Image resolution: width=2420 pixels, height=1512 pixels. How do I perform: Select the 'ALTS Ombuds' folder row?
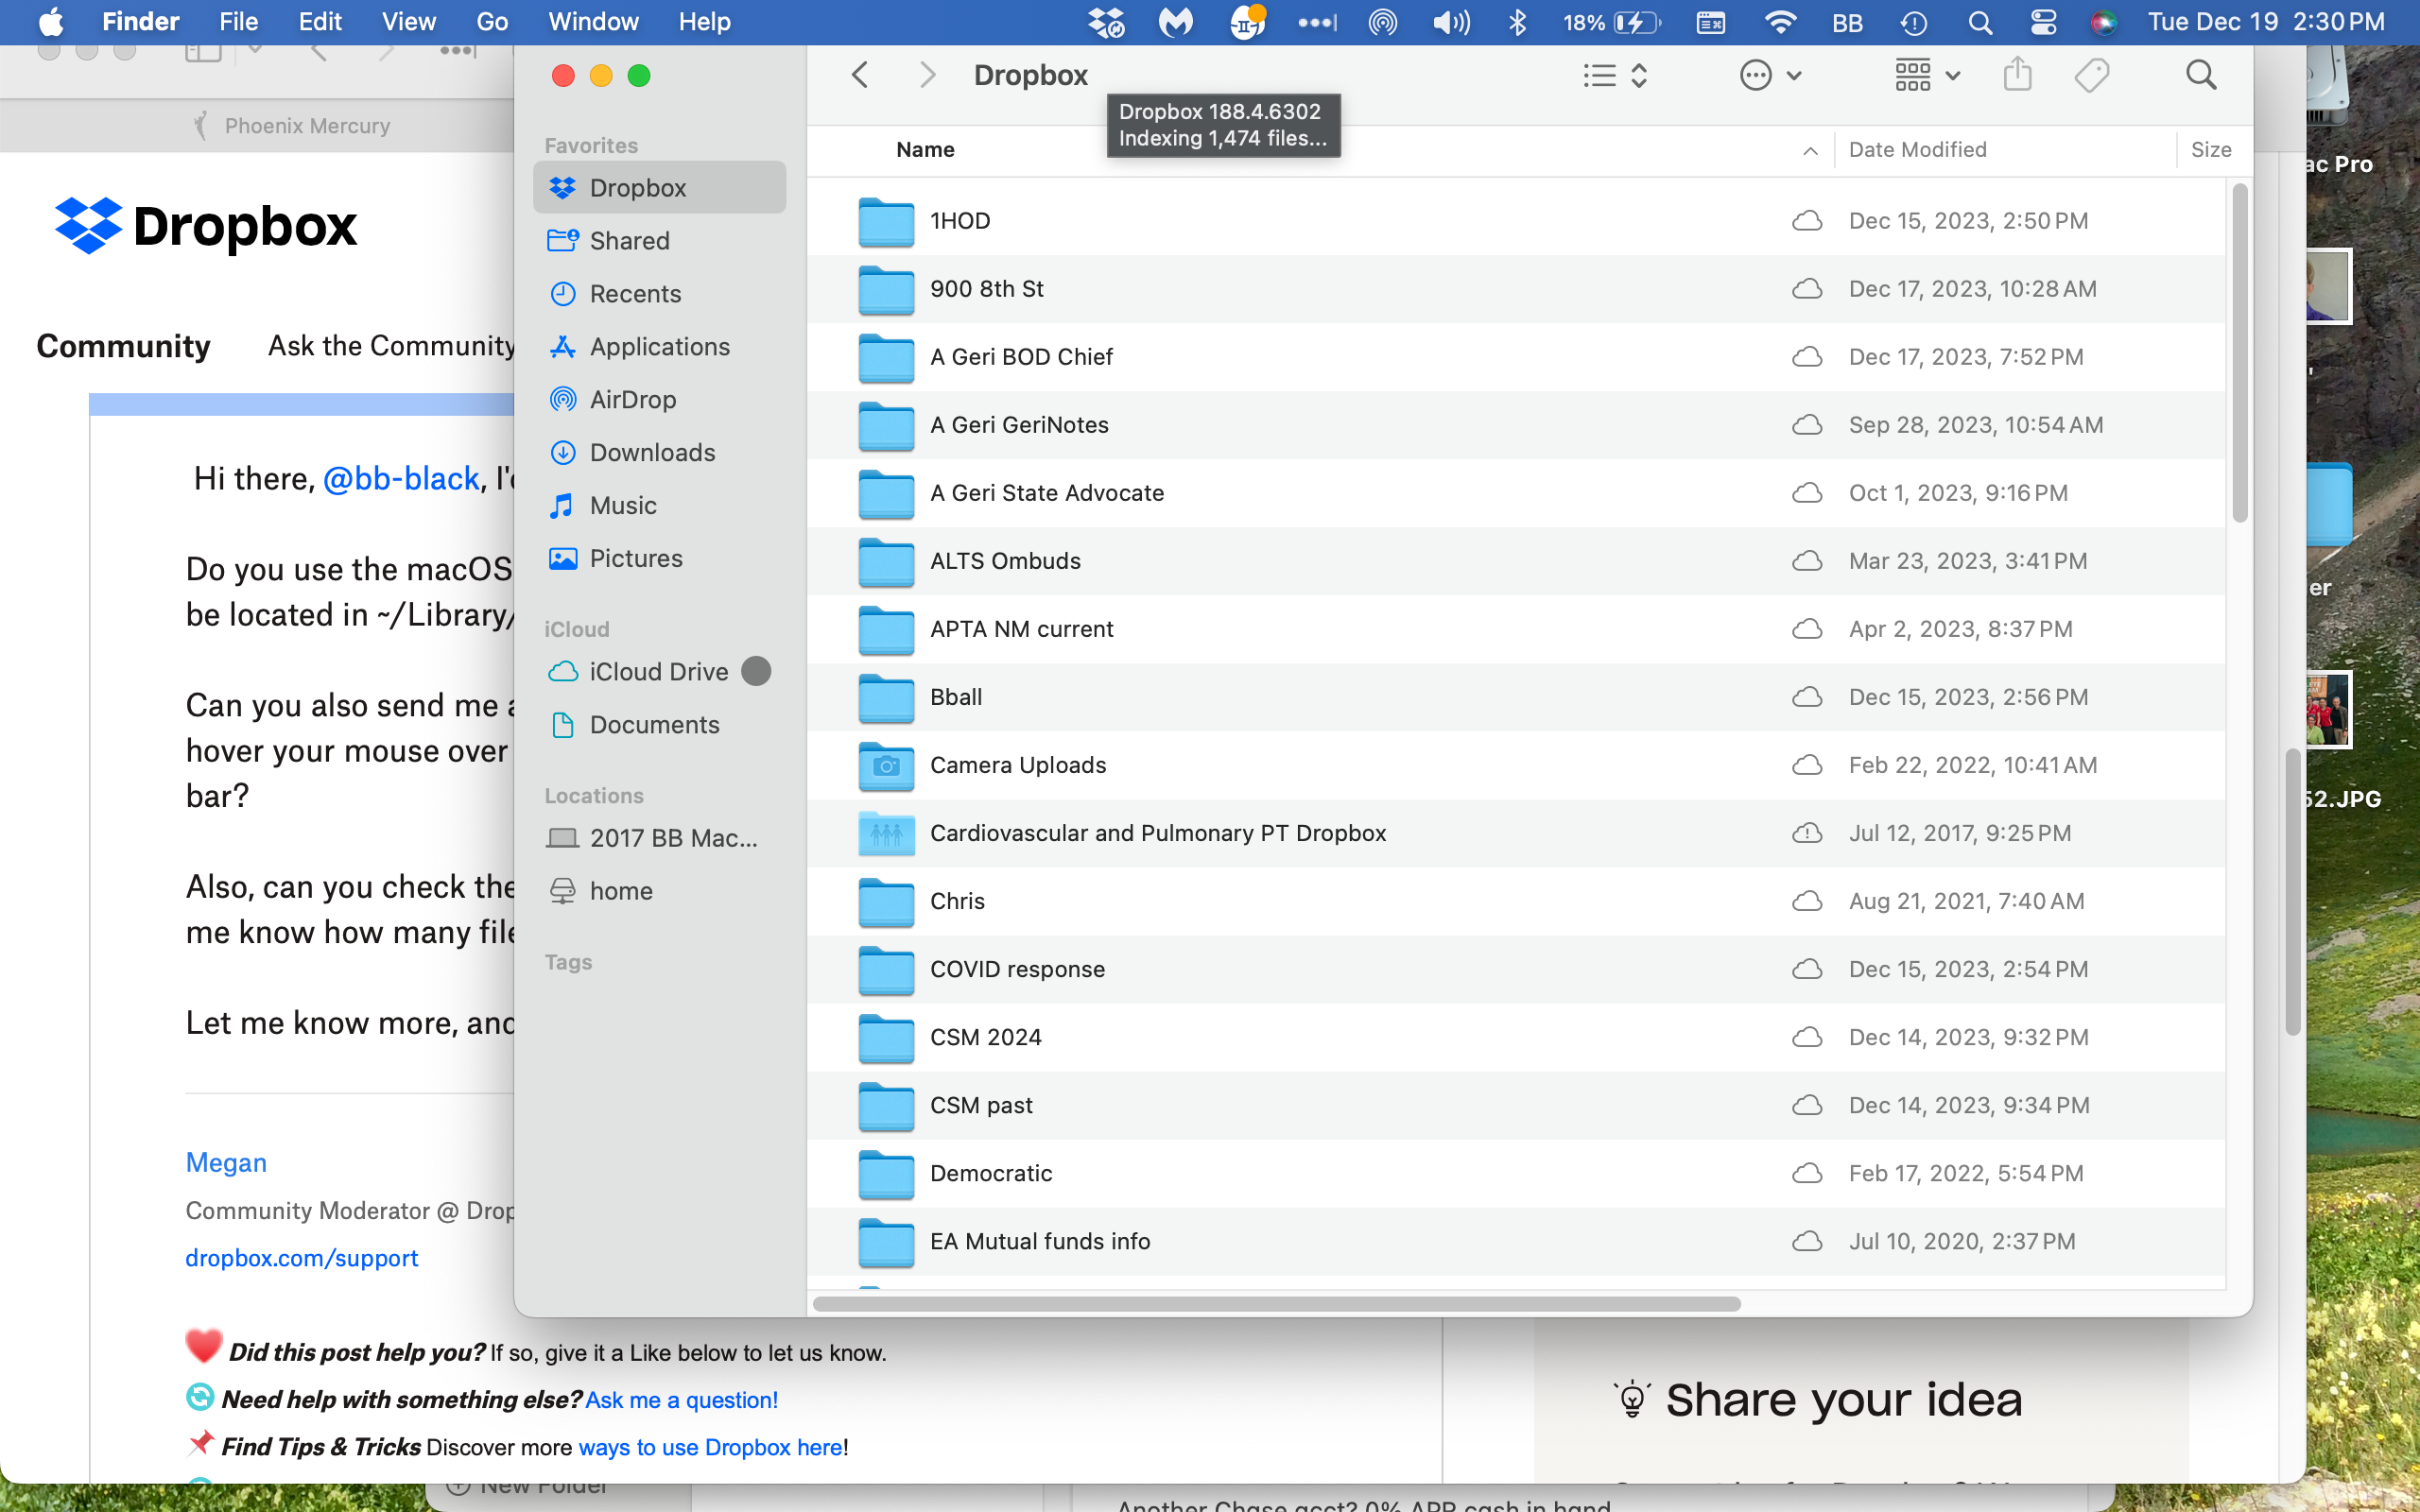pos(1516,561)
